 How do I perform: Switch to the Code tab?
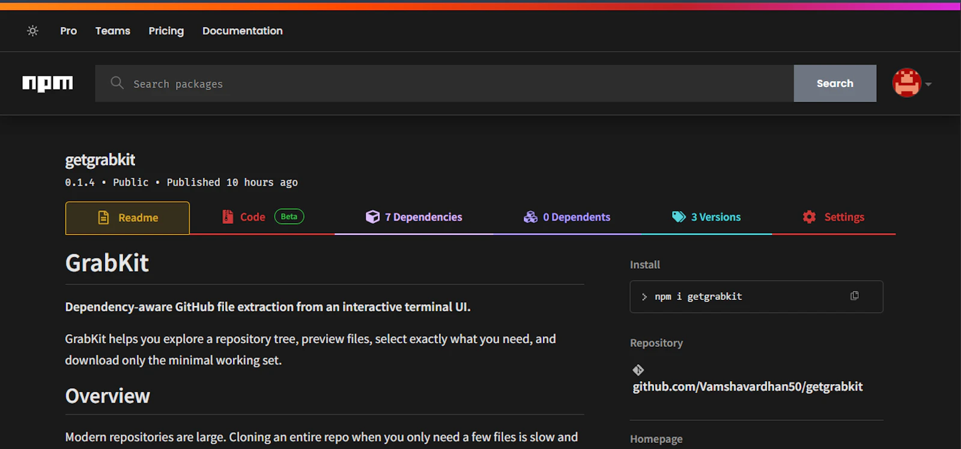click(x=262, y=217)
